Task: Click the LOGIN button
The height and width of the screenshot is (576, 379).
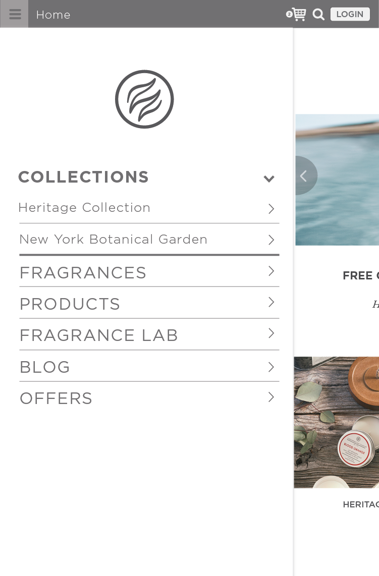Action: coord(350,14)
